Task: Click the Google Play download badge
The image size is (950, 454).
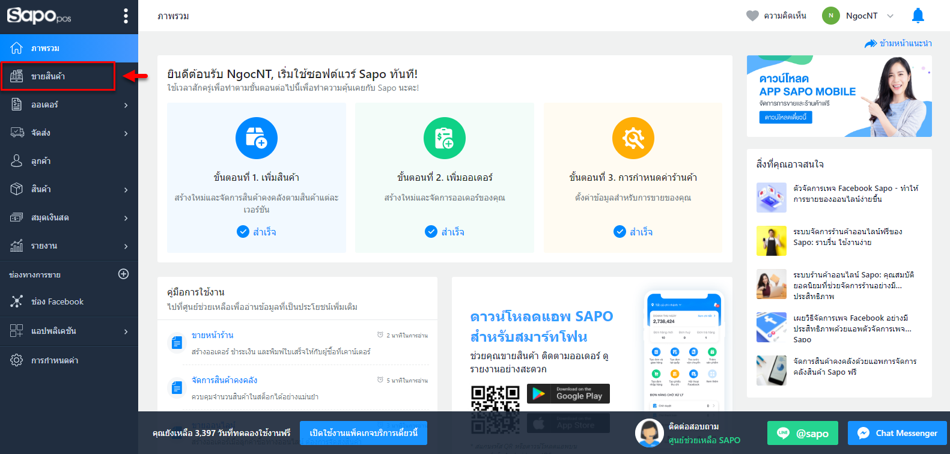Action: (x=568, y=393)
